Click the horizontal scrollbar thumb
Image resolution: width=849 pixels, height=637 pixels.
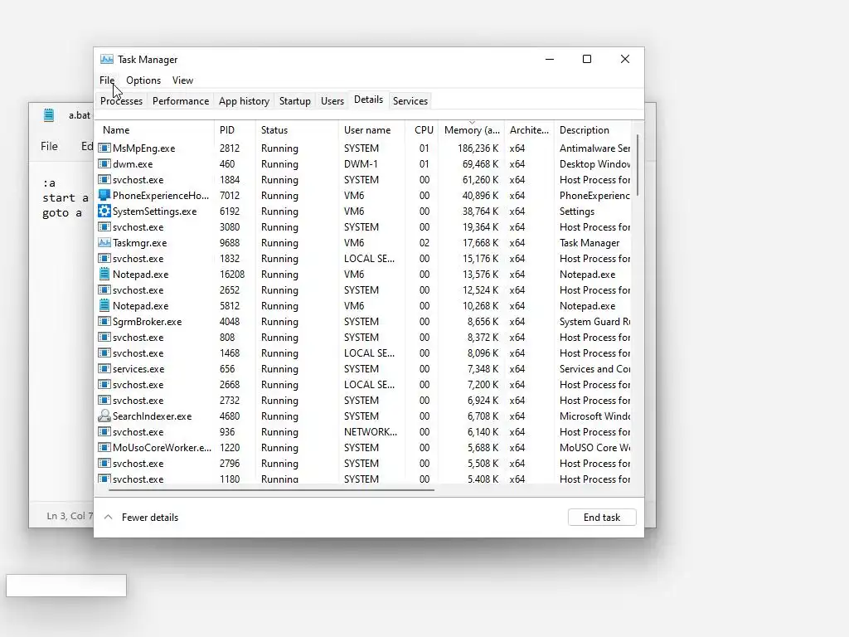pyautogui.click(x=271, y=489)
